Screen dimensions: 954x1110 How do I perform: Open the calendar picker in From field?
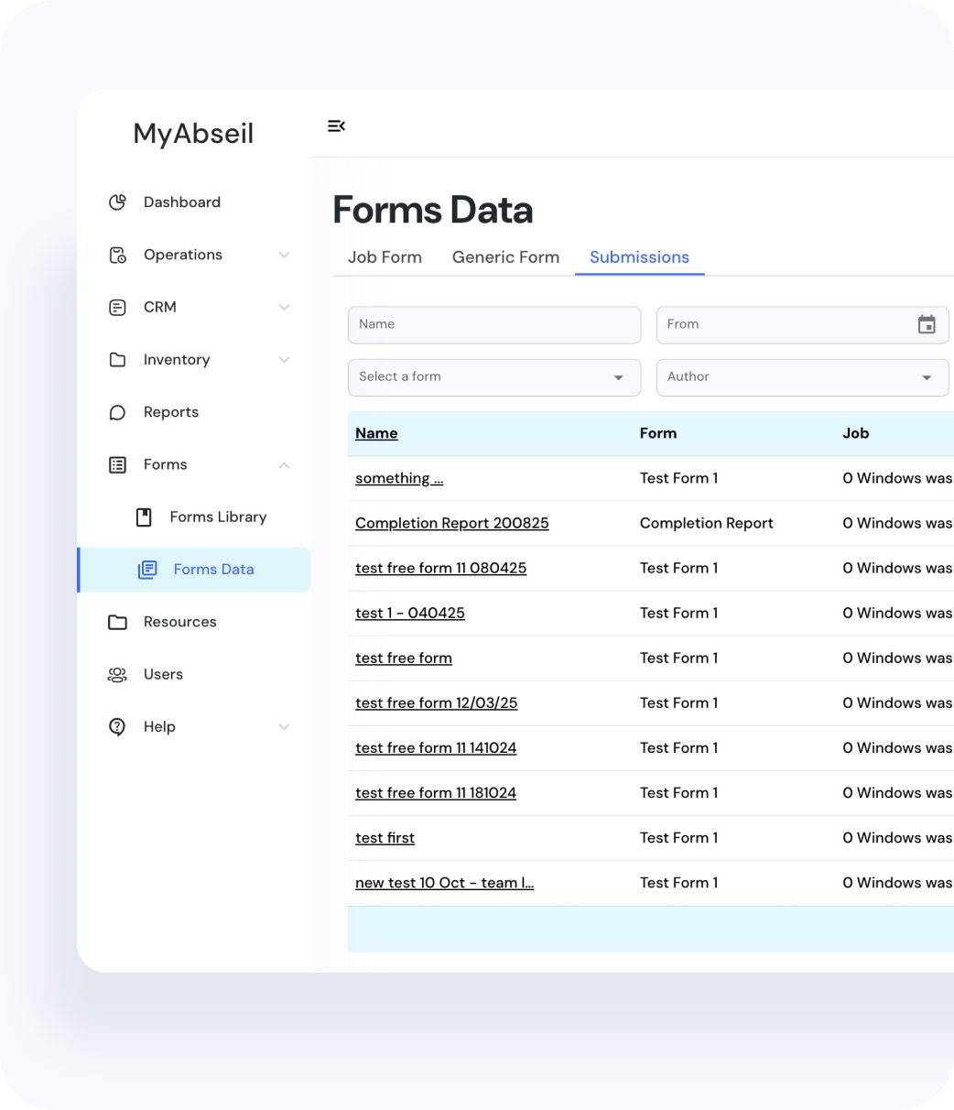tap(927, 324)
